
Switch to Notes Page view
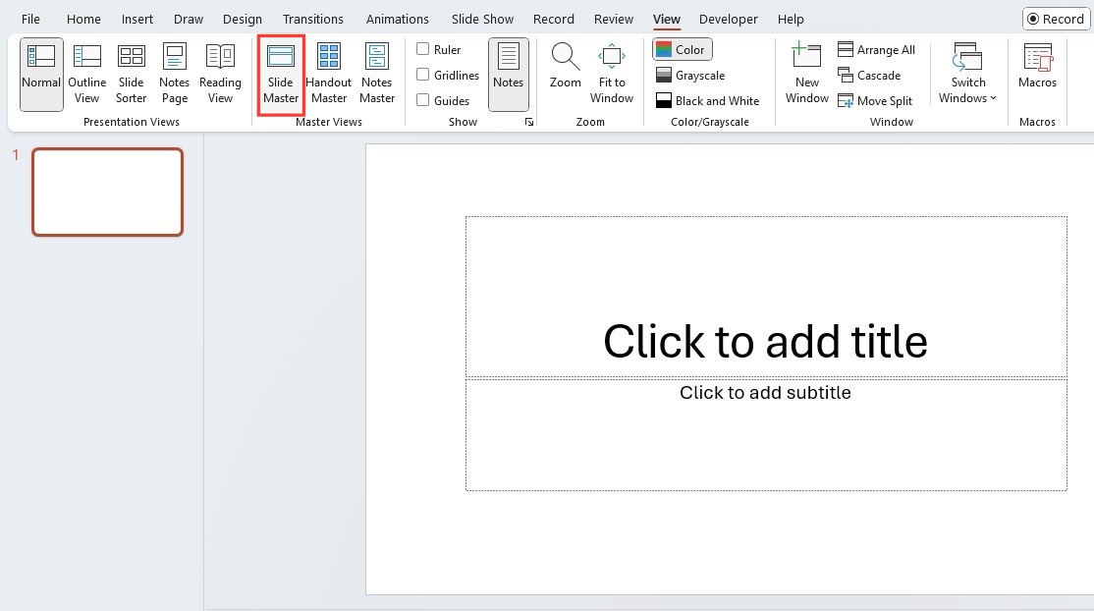click(175, 74)
